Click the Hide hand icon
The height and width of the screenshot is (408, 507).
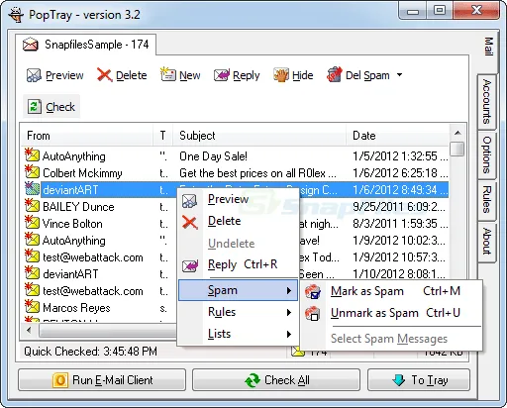(x=281, y=75)
